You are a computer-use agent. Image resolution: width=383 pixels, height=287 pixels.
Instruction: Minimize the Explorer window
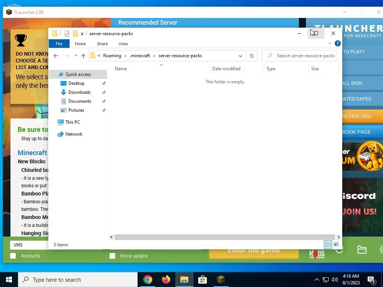click(x=299, y=33)
